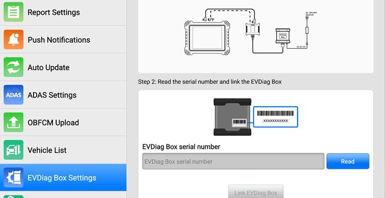
Task: Select EVDiag Box Settings entry
Action: [x=63, y=178]
